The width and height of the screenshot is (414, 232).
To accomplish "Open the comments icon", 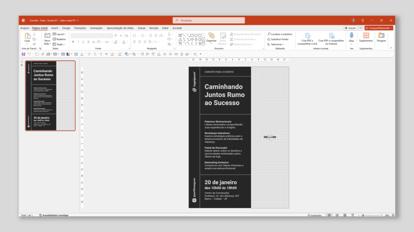I will 361,28.
